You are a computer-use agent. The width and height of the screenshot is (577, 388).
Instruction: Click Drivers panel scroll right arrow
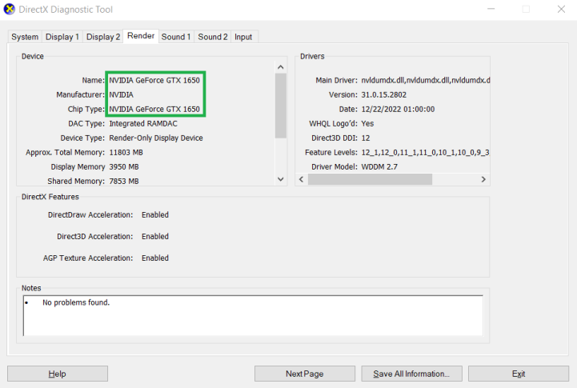[x=483, y=179]
